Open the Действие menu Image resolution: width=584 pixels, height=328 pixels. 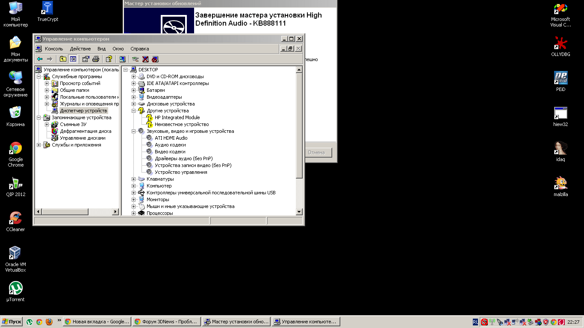(80, 49)
